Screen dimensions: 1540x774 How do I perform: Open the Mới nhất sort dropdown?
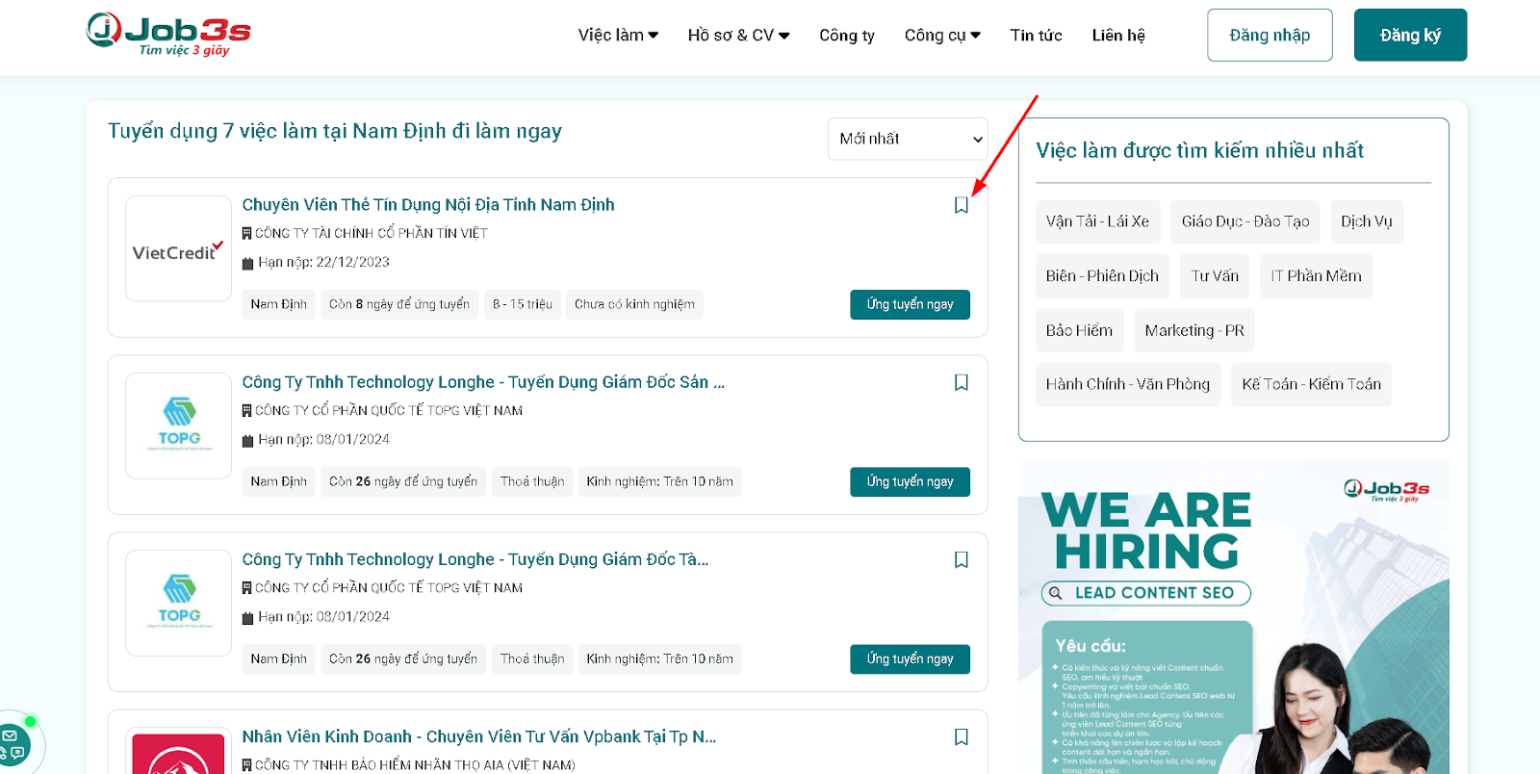point(908,139)
